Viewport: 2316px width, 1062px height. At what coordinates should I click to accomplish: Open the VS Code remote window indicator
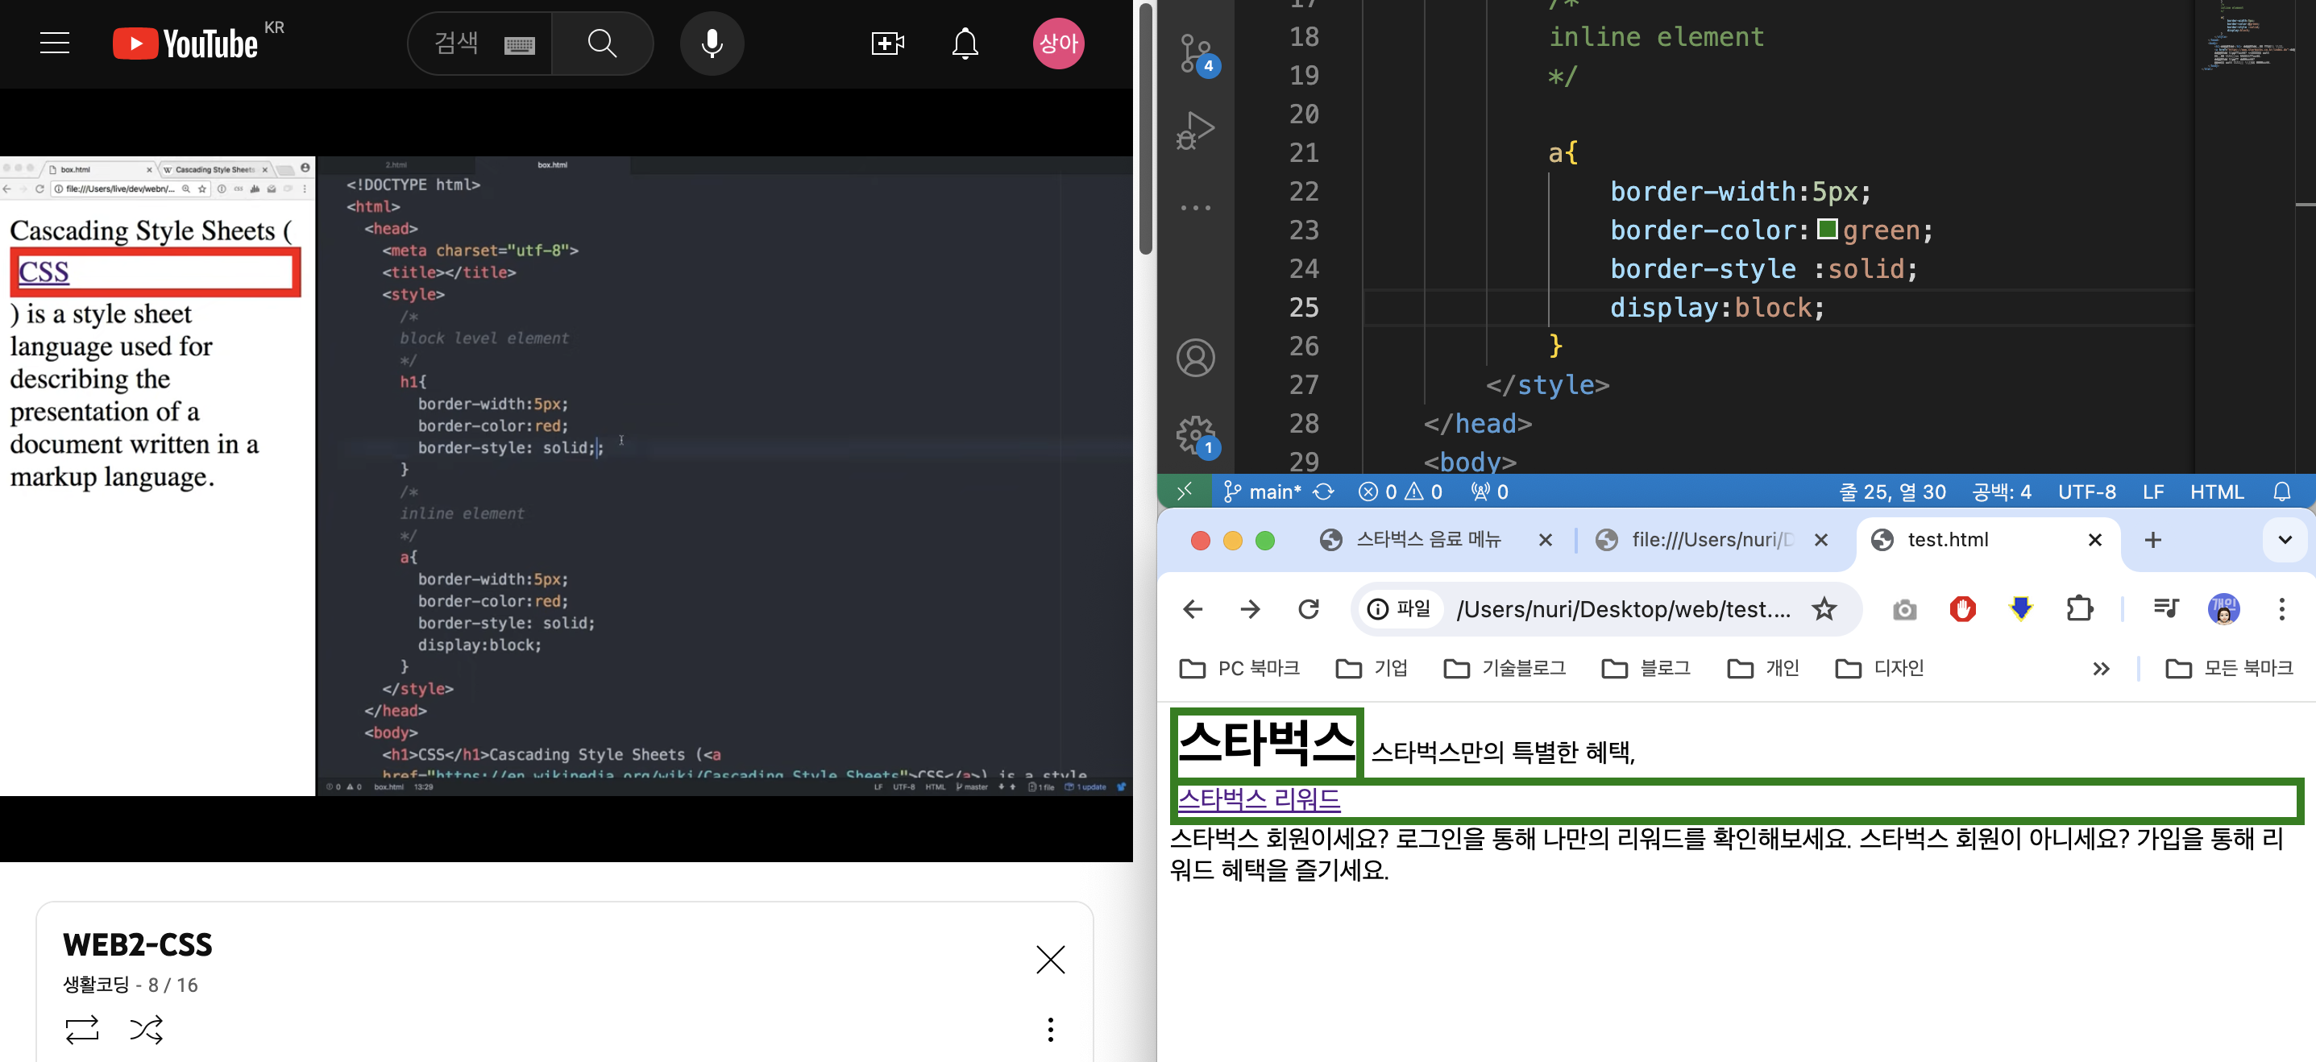(1185, 491)
